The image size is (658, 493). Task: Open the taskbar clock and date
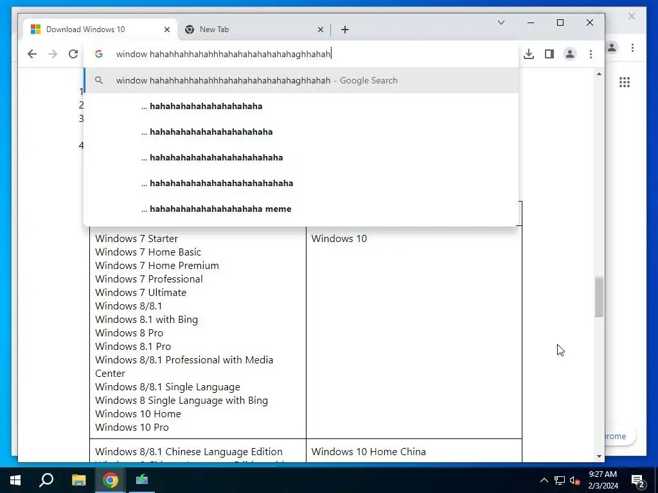point(603,480)
